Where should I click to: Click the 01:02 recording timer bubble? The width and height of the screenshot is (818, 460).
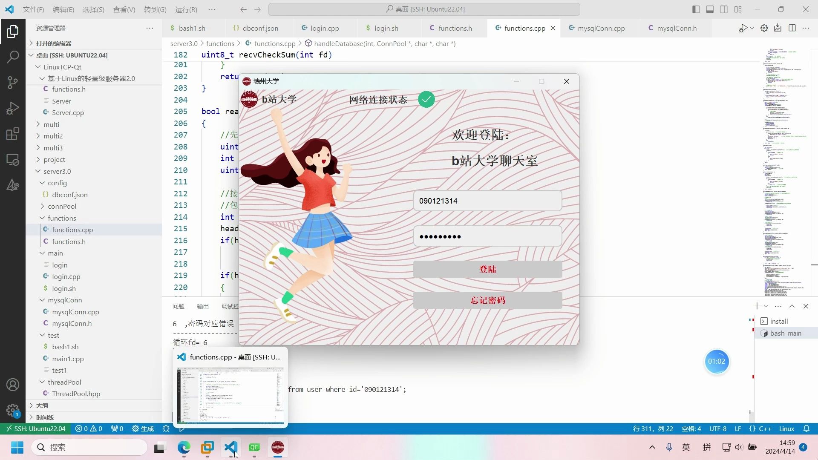pyautogui.click(x=717, y=361)
